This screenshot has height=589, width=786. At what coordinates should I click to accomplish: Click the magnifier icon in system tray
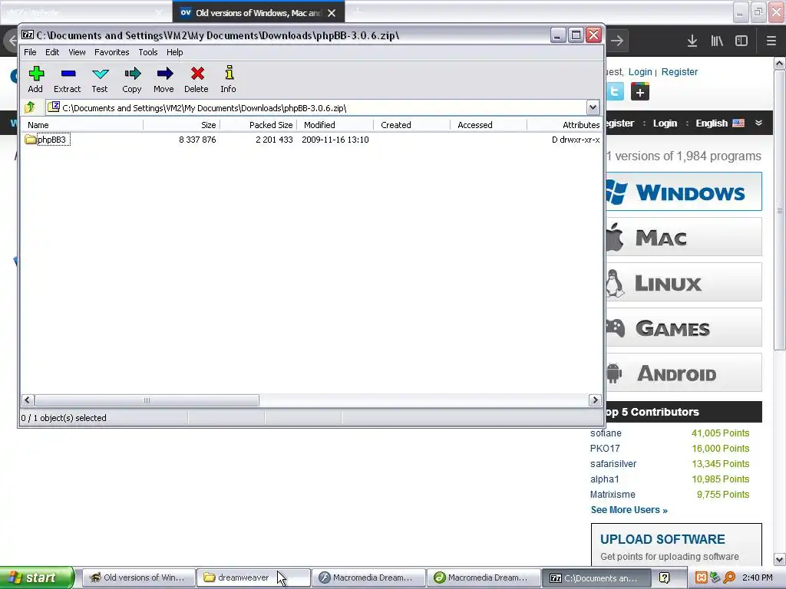click(729, 578)
